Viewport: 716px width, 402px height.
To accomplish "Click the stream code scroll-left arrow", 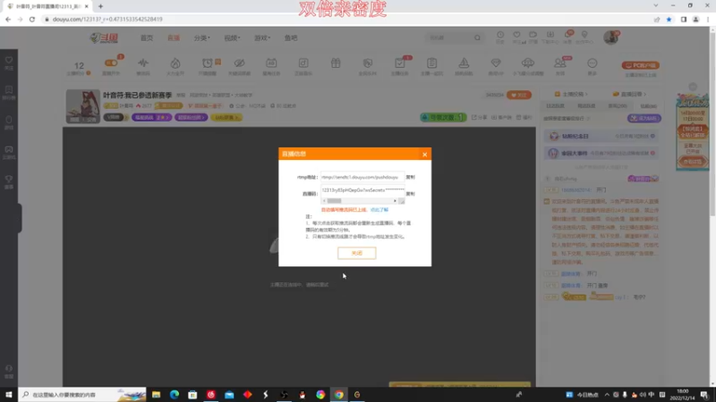I will pyautogui.click(x=324, y=201).
